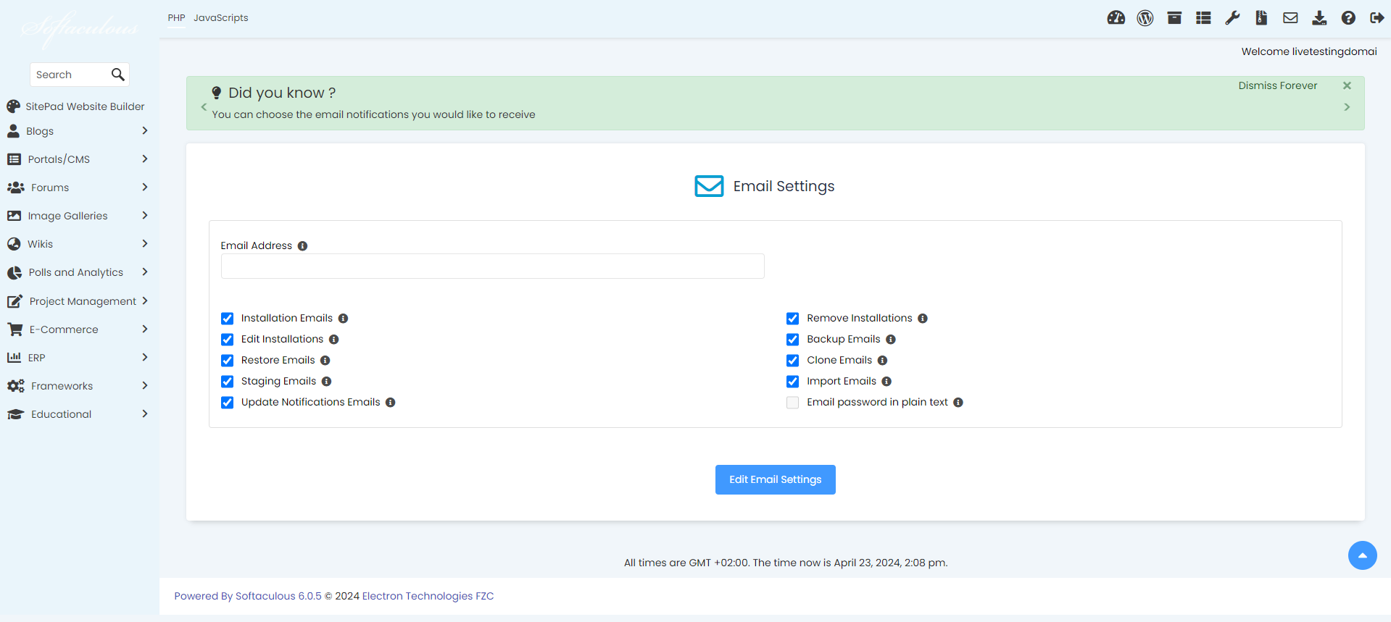Enable Email password in plain text checkbox
Screen dimensions: 1391x622
(x=793, y=403)
